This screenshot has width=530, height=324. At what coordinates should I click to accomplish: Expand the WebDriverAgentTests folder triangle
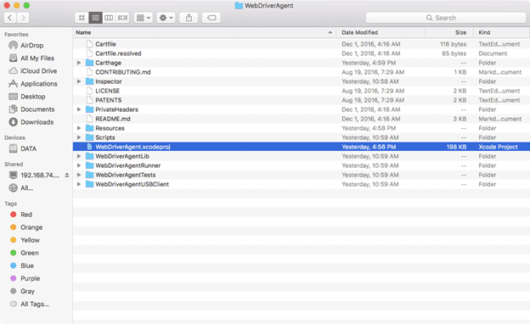click(79, 175)
